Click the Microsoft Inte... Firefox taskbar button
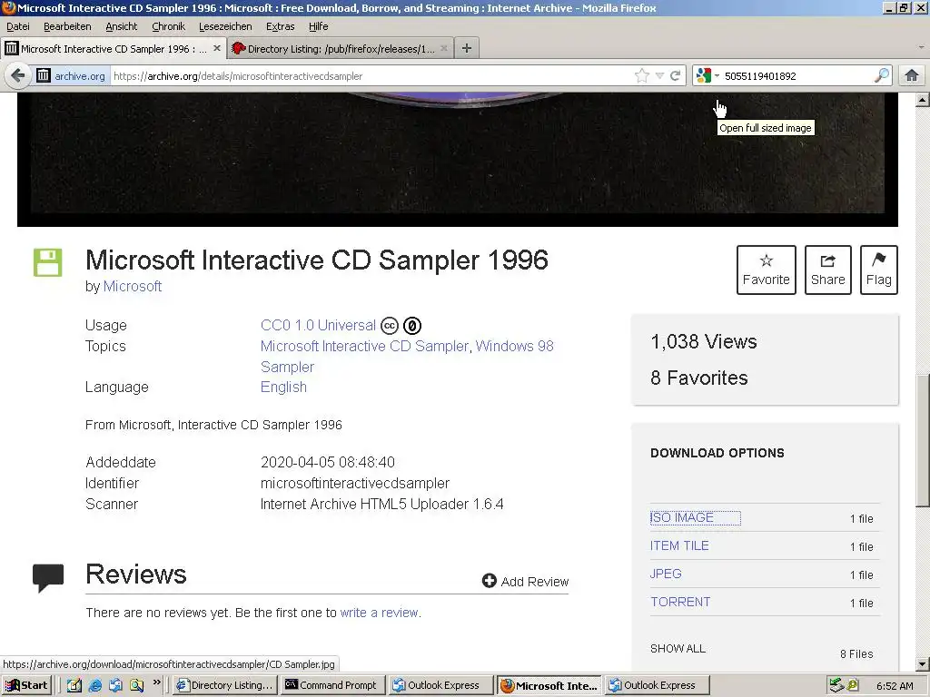This screenshot has height=697, width=930. click(549, 685)
